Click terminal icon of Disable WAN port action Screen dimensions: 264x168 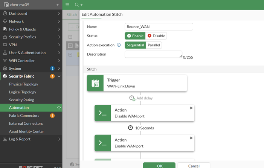point(103,113)
